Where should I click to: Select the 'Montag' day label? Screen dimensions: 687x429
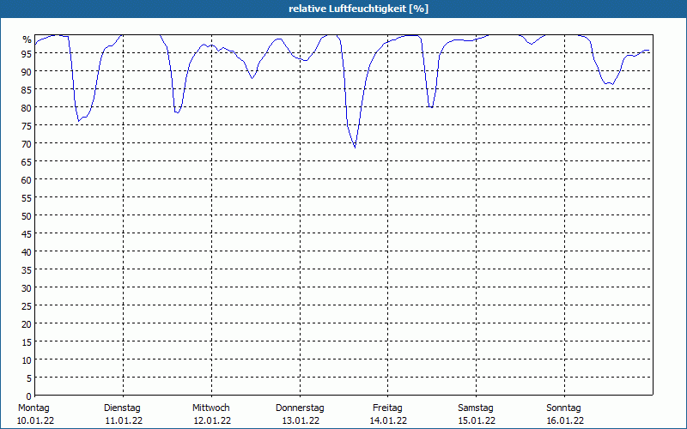coord(33,408)
